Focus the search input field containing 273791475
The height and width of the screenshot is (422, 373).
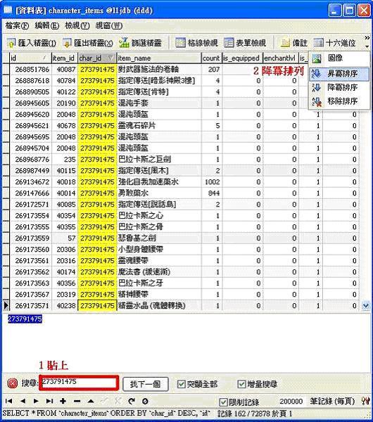79,383
